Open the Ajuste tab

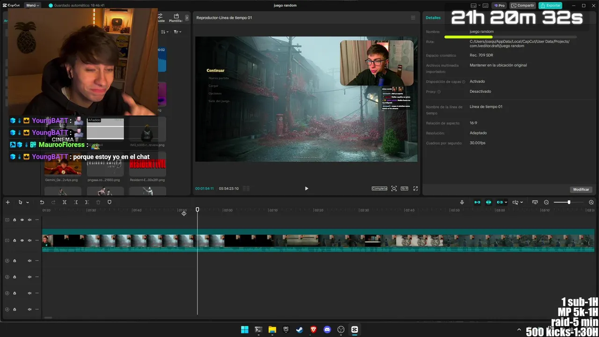click(x=161, y=18)
